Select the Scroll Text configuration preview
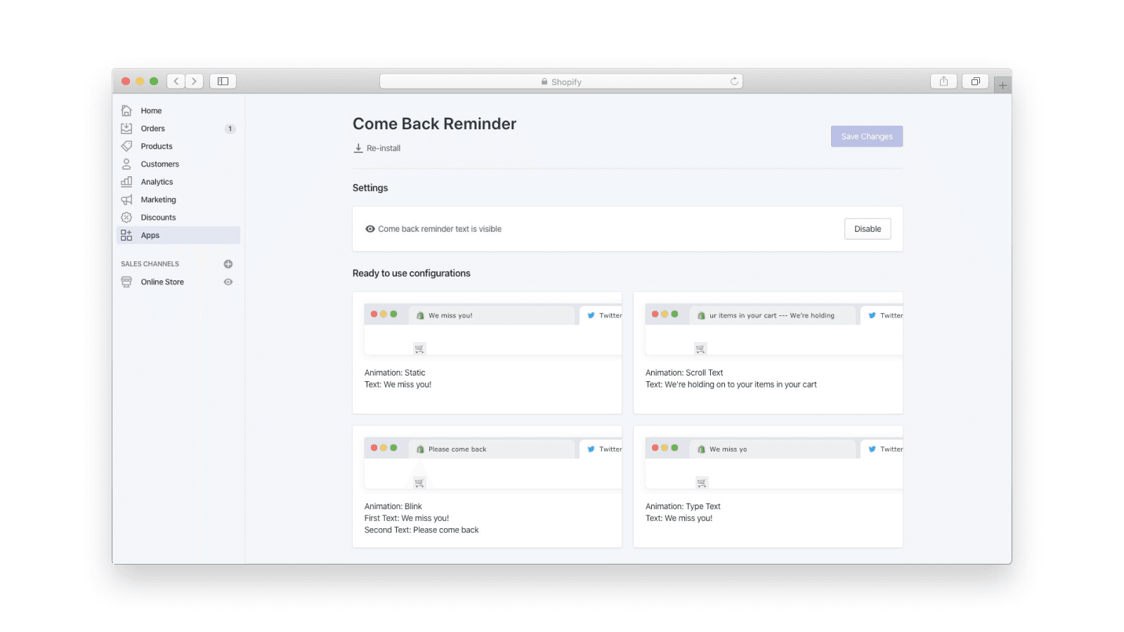 tap(768, 353)
